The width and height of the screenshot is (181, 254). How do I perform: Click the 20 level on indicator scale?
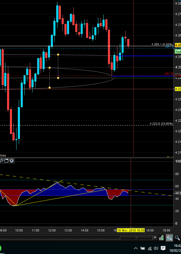click(177, 211)
